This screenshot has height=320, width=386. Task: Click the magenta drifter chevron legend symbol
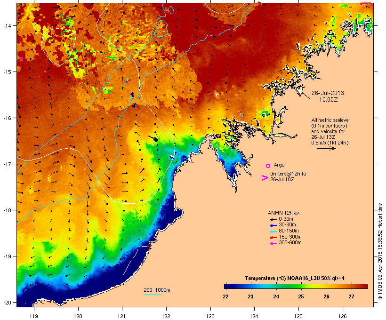(265, 178)
